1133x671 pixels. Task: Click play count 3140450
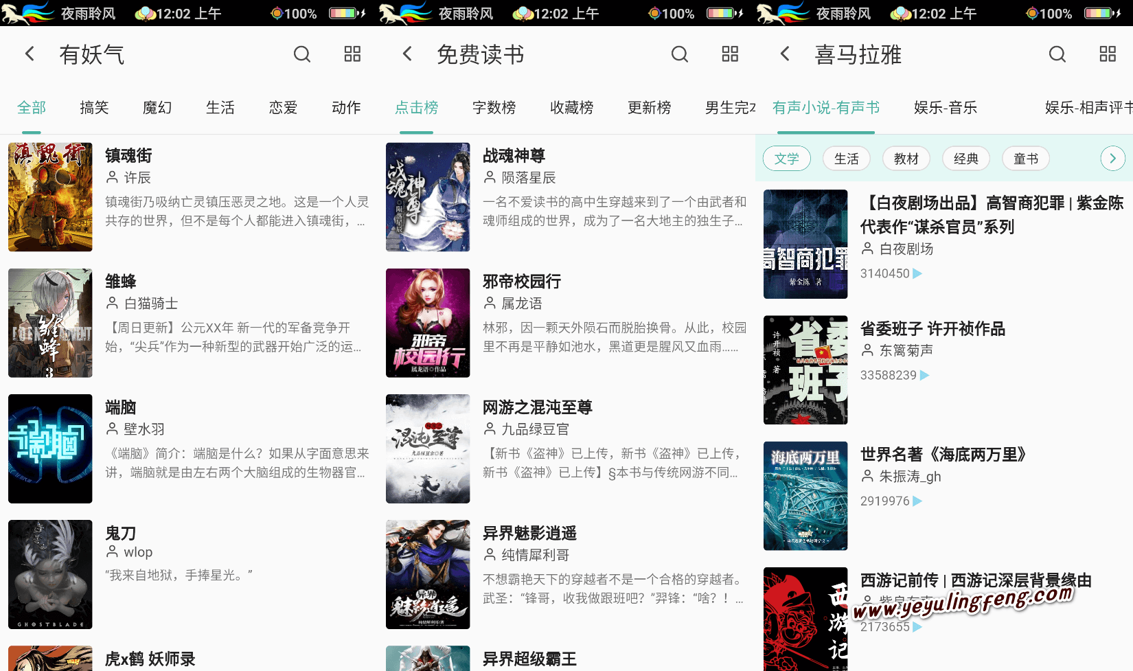[885, 273]
